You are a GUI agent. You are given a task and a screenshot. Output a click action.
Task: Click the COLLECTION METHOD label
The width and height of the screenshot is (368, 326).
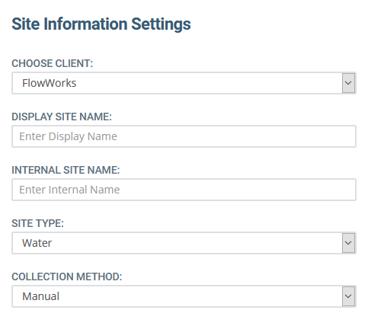pyautogui.click(x=67, y=276)
